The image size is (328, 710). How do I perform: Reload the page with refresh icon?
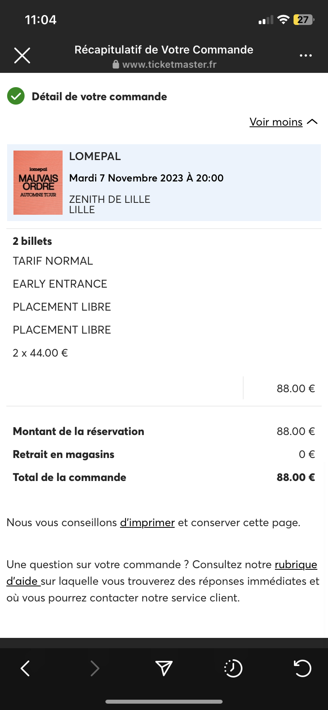click(x=303, y=668)
